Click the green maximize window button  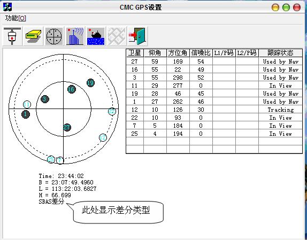coord(286,7)
